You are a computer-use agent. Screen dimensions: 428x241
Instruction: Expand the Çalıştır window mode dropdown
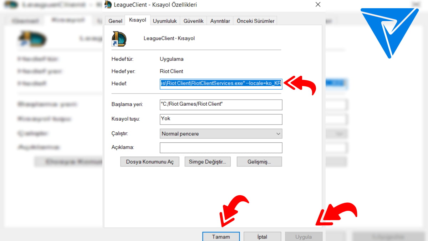pyautogui.click(x=221, y=134)
